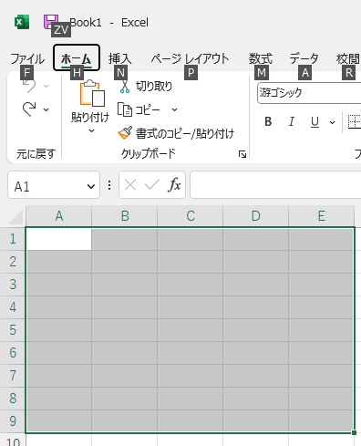The image size is (361, 446).
Task: Select column E header
Action: [322, 216]
